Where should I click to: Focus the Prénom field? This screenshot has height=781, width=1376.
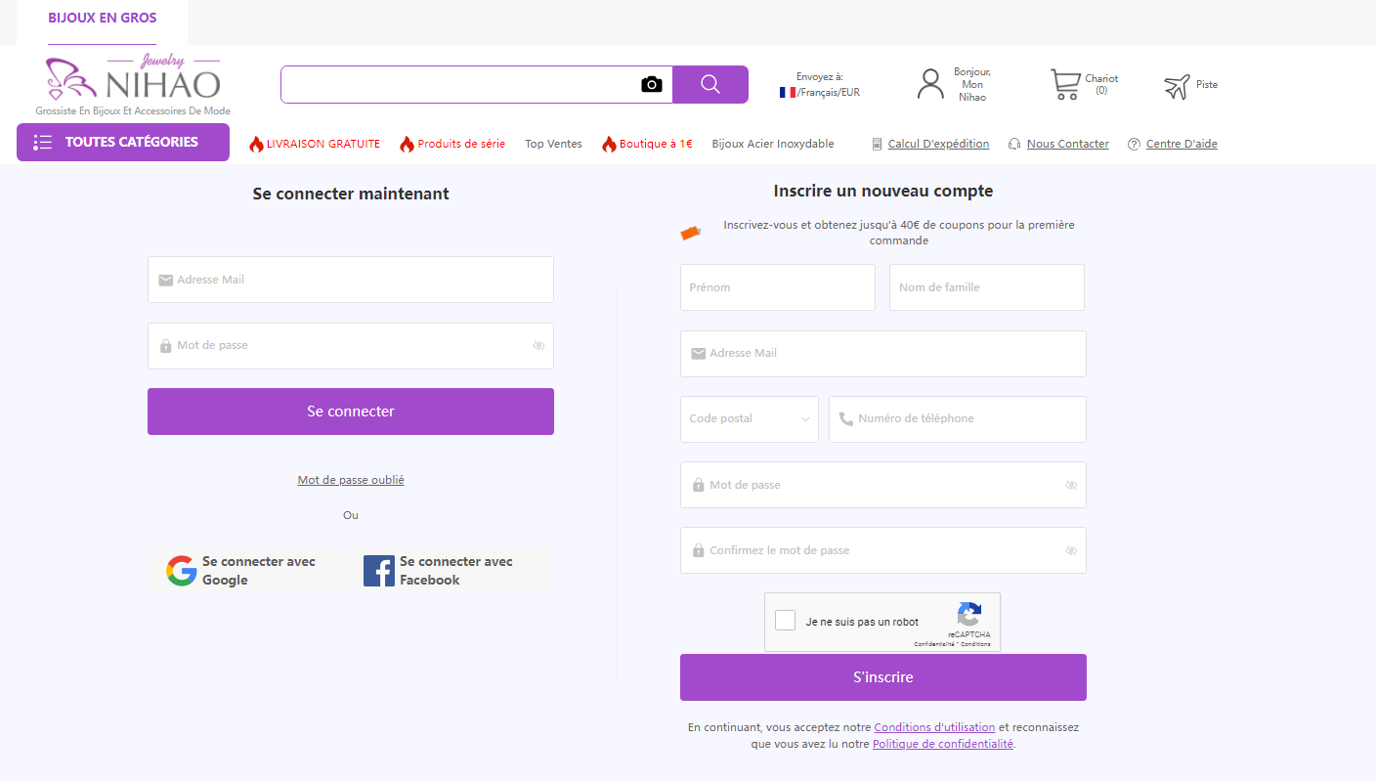pyautogui.click(x=778, y=287)
